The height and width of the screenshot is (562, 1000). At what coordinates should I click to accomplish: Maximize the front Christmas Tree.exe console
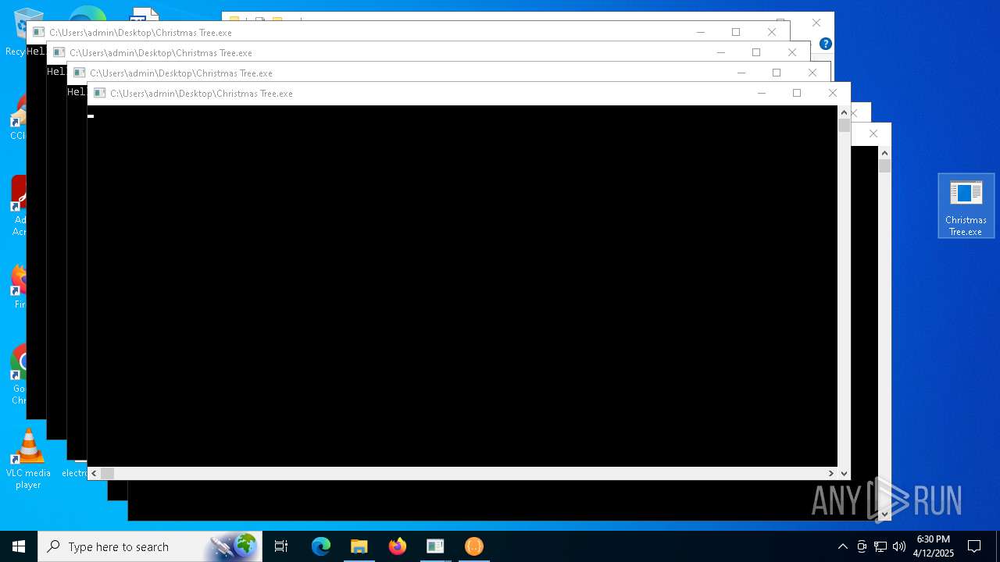tap(797, 93)
